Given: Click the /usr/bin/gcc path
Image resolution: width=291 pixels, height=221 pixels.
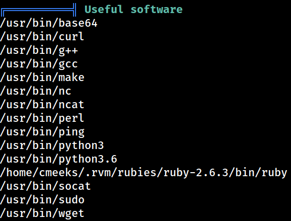Looking at the screenshot, I should [39, 64].
